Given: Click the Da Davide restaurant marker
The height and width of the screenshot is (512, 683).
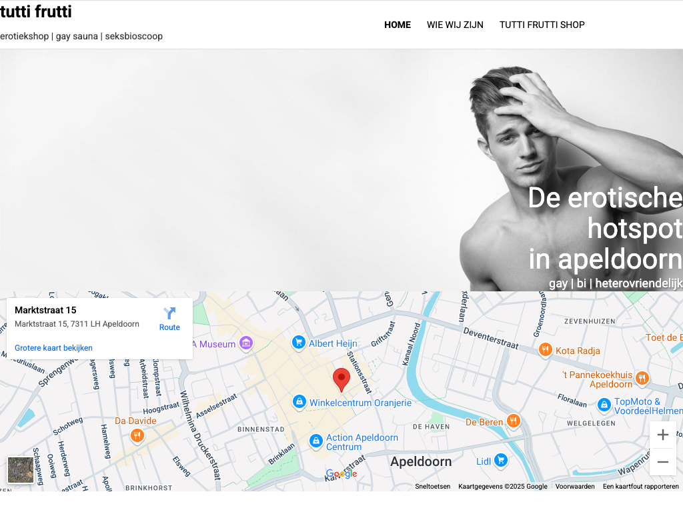Looking at the screenshot, I should coord(137,435).
